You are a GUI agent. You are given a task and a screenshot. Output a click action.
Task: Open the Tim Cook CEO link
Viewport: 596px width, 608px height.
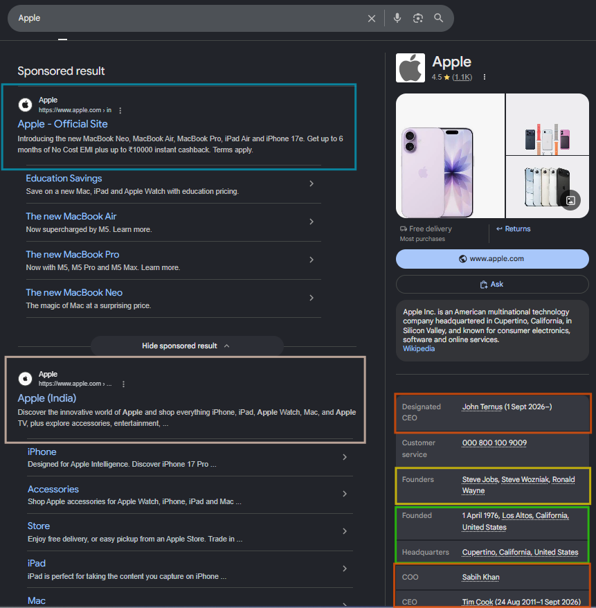[478, 602]
